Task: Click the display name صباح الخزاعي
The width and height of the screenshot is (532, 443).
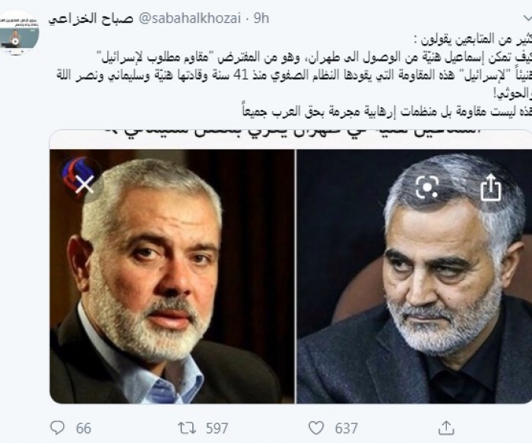Action: click(x=90, y=19)
